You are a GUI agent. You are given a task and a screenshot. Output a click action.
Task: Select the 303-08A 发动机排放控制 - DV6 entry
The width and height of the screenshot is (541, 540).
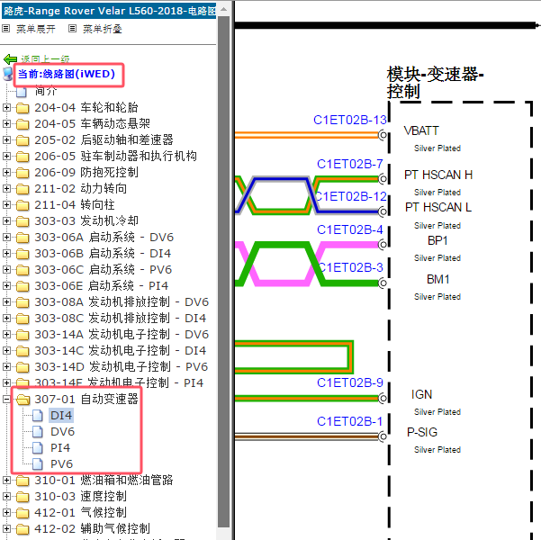122,302
